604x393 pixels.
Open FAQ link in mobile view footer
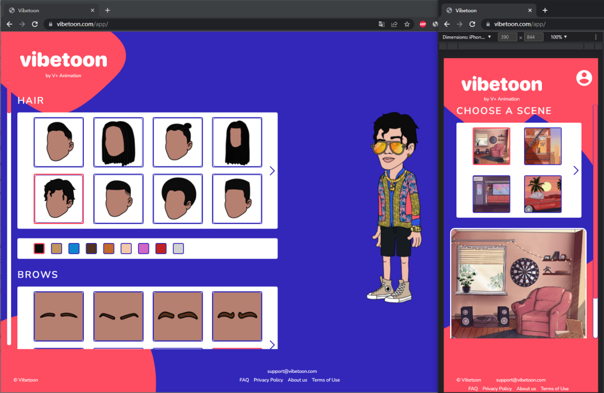click(x=473, y=389)
